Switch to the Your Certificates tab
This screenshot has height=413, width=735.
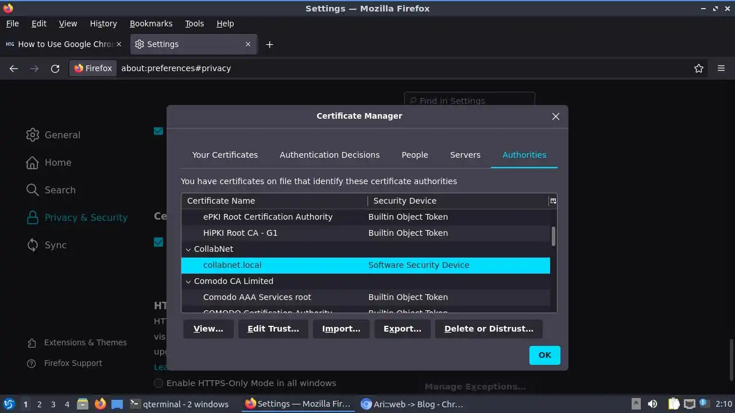(x=225, y=155)
